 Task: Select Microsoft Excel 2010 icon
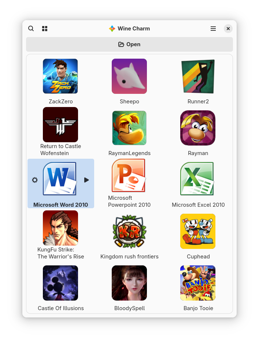click(x=197, y=179)
